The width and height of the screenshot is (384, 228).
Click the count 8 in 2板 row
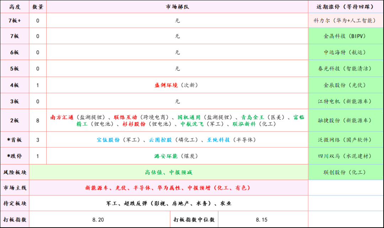(x=38, y=121)
